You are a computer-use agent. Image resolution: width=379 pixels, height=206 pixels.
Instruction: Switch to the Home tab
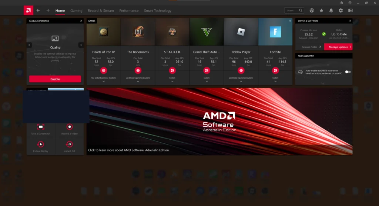[x=60, y=11]
